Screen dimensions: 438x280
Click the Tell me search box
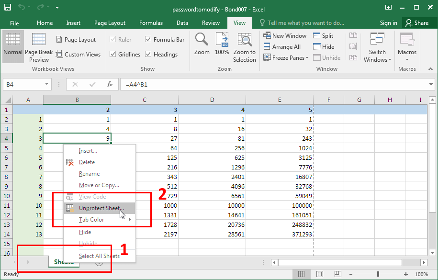302,23
